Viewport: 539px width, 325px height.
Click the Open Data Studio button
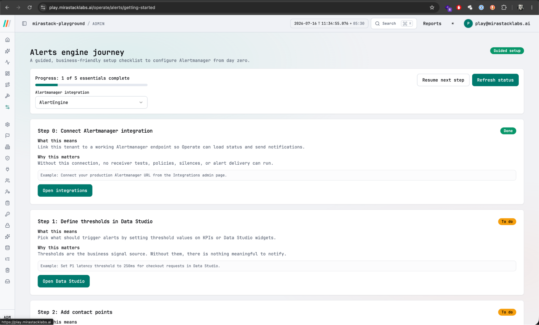(x=64, y=281)
